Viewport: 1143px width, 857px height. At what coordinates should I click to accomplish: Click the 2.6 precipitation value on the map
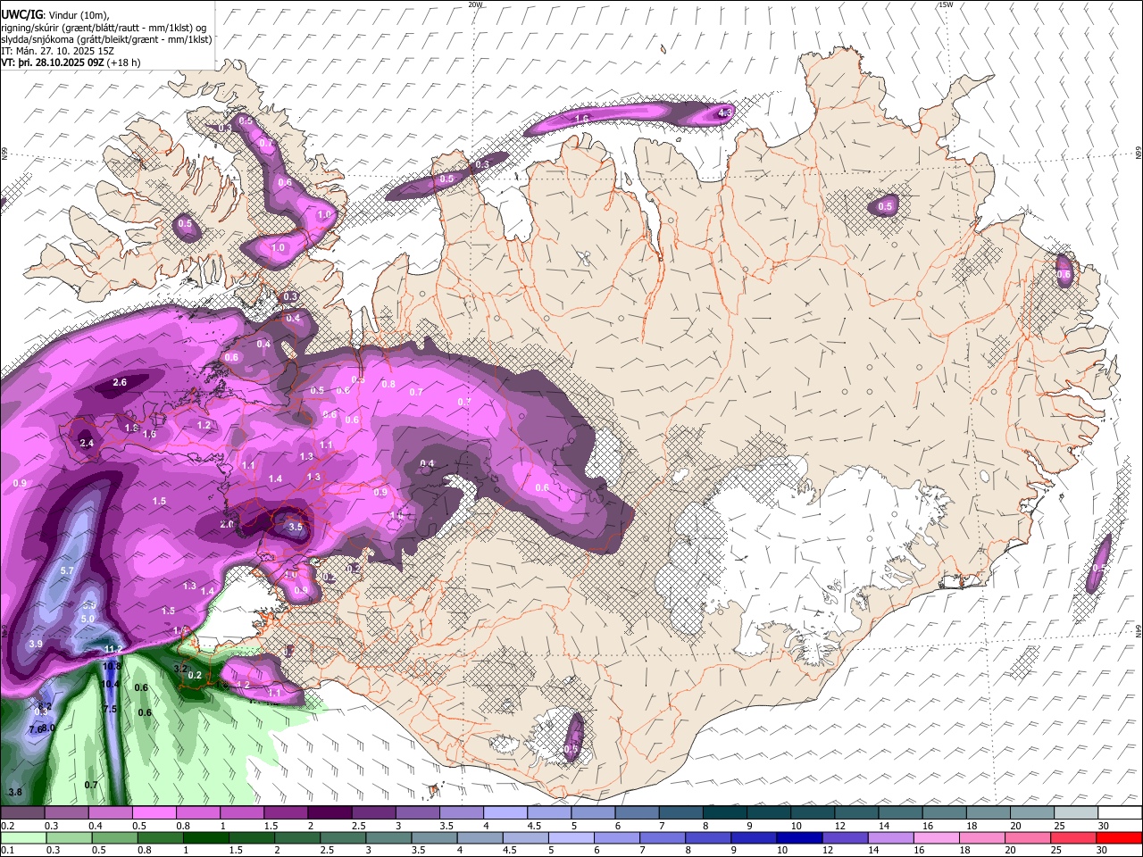(120, 382)
